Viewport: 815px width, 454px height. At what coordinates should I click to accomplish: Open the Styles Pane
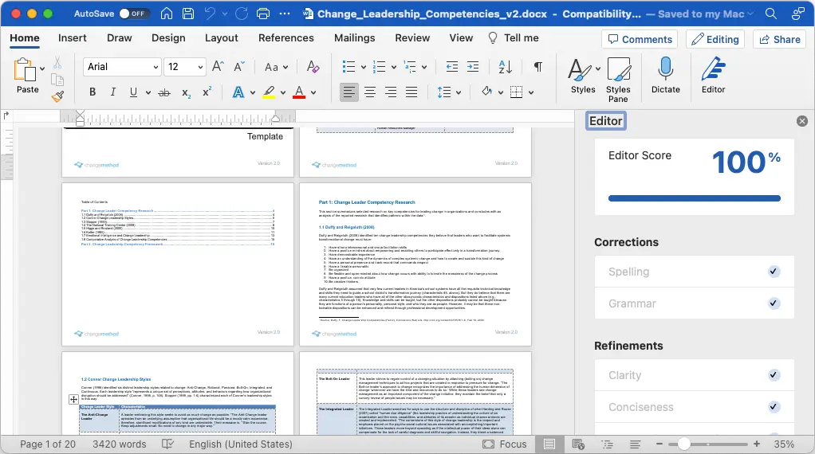618,80
